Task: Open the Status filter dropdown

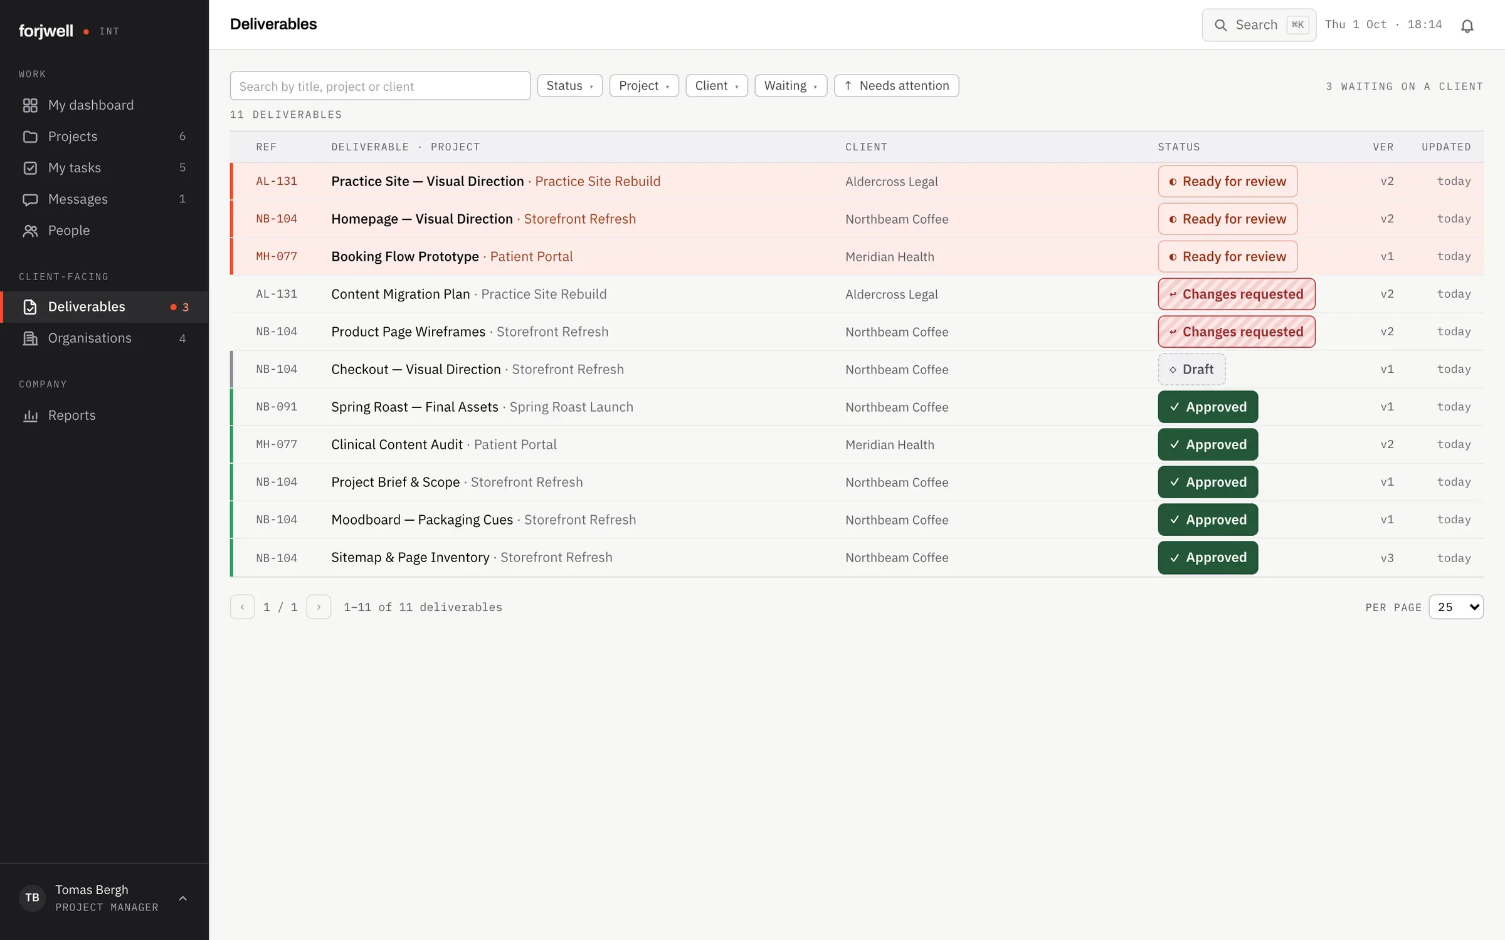Action: click(x=569, y=86)
